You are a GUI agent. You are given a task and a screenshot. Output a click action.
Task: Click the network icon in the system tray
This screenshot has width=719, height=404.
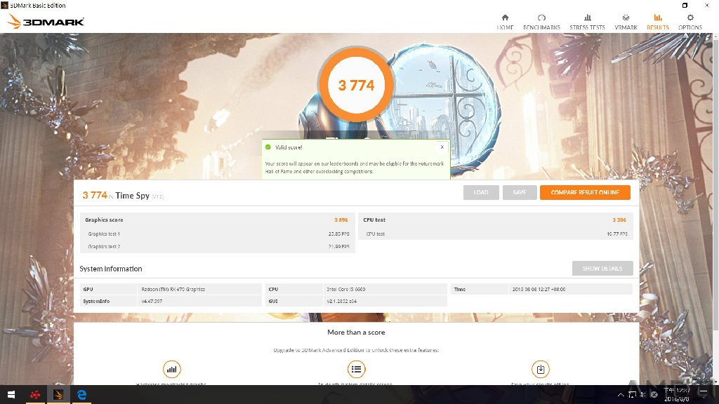point(632,394)
